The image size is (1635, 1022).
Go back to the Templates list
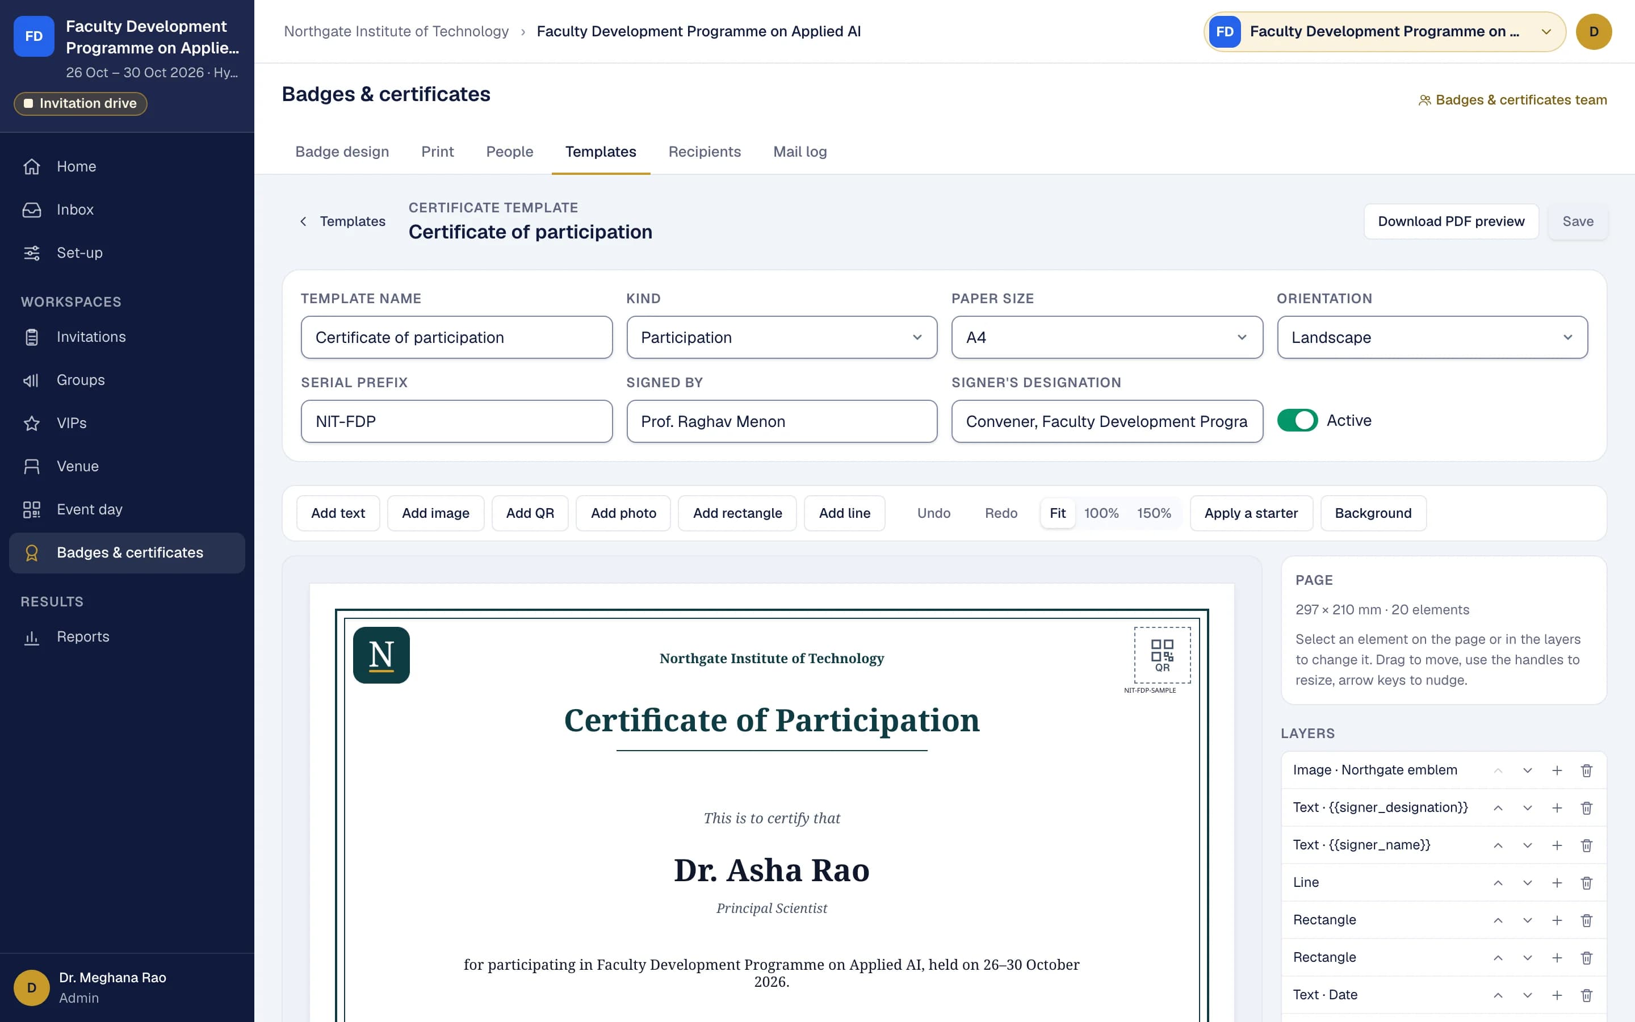342,221
